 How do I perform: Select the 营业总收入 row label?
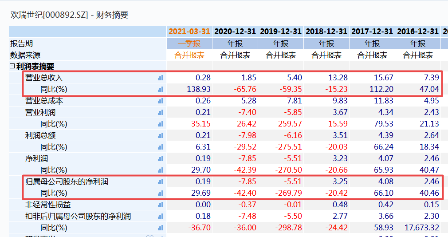point(44,78)
